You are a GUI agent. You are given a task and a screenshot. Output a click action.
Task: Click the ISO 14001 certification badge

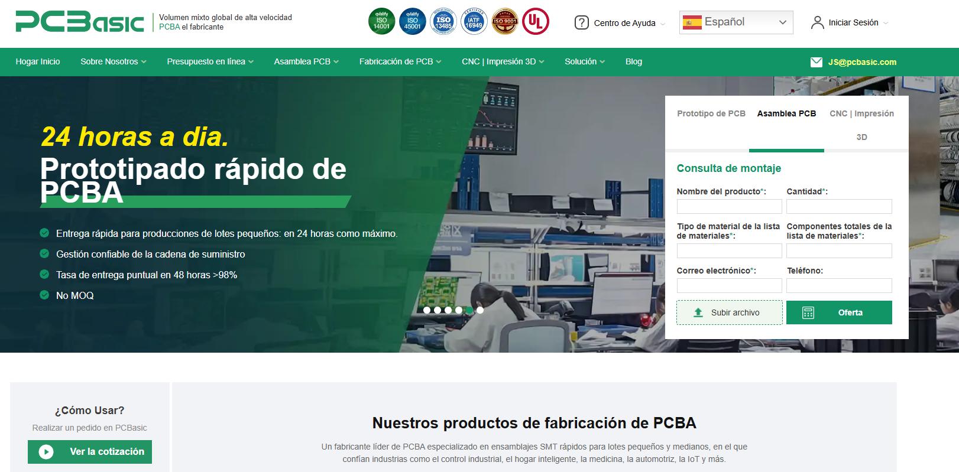[x=381, y=22]
